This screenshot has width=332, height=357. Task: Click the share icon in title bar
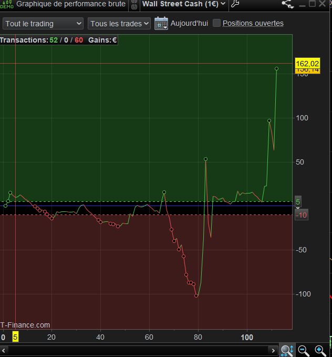287,4
